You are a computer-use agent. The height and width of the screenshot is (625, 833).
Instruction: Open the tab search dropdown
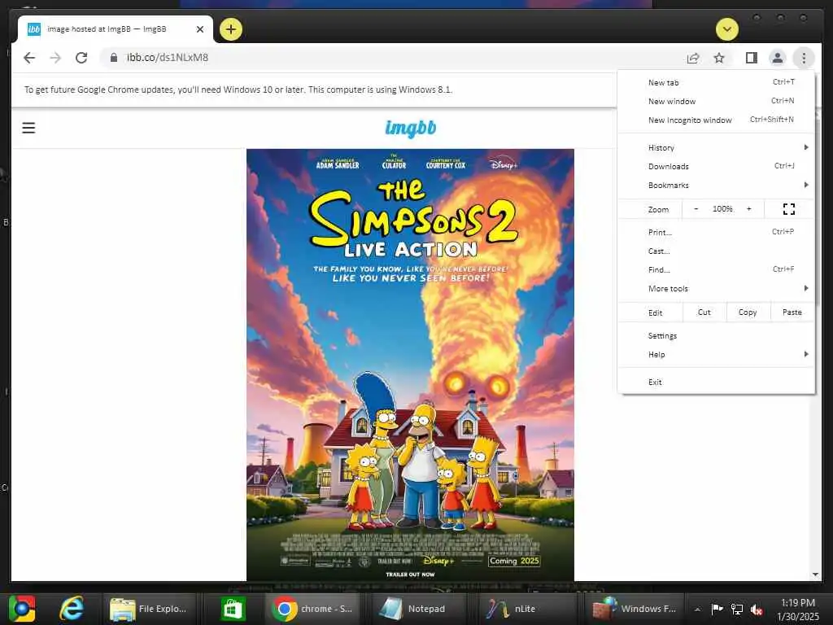[x=726, y=29]
